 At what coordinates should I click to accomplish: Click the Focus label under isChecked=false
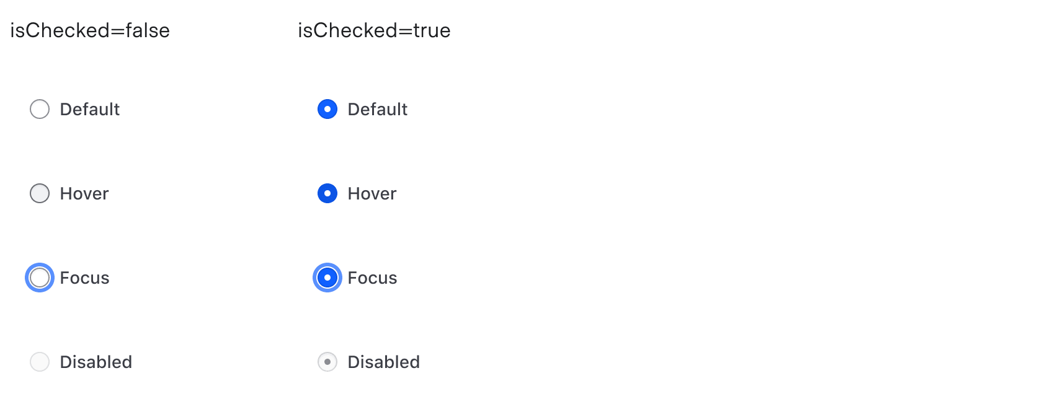coord(84,278)
